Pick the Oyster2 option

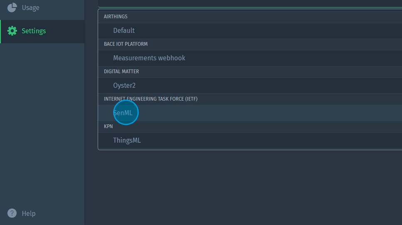pos(124,85)
